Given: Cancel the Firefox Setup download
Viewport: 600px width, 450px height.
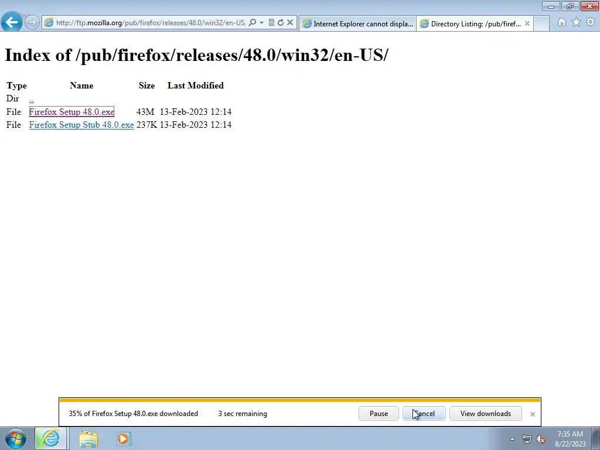Looking at the screenshot, I should 424,414.
